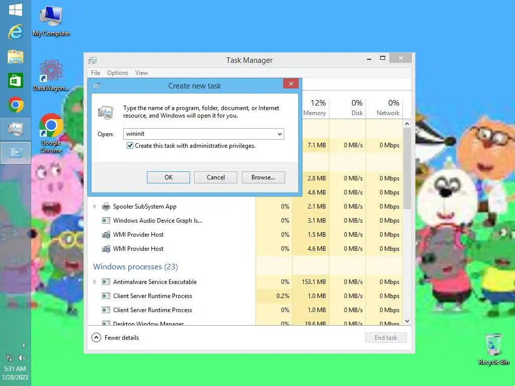Open Chrome from the taskbar
This screenshot has width=515, height=386.
16,105
